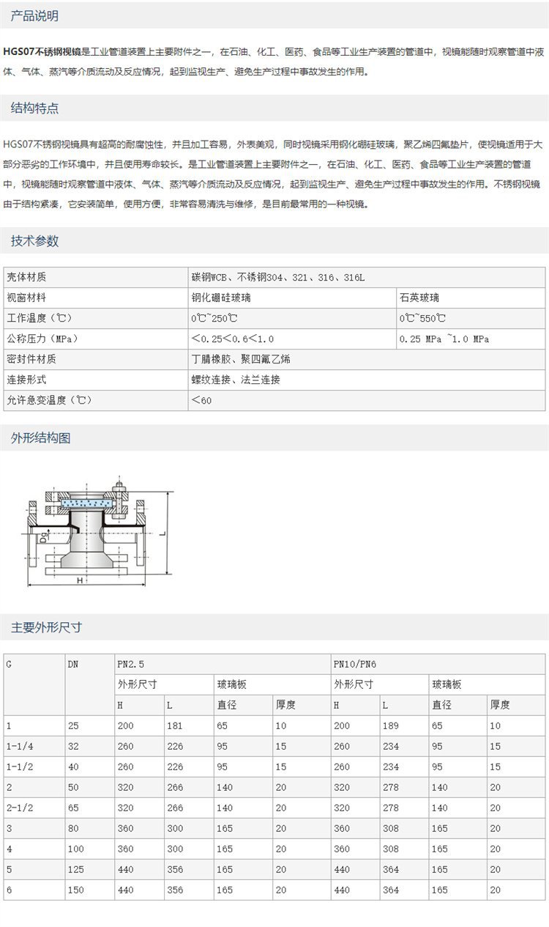
Task: Select the 视窗材料 table cell
Action: [x=96, y=298]
